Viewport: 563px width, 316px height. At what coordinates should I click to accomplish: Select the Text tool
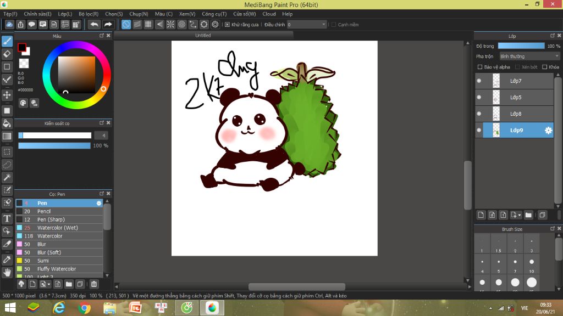[7, 218]
